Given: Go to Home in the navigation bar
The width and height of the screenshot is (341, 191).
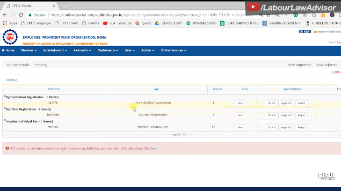Looking at the screenshot, I should click(x=8, y=50).
